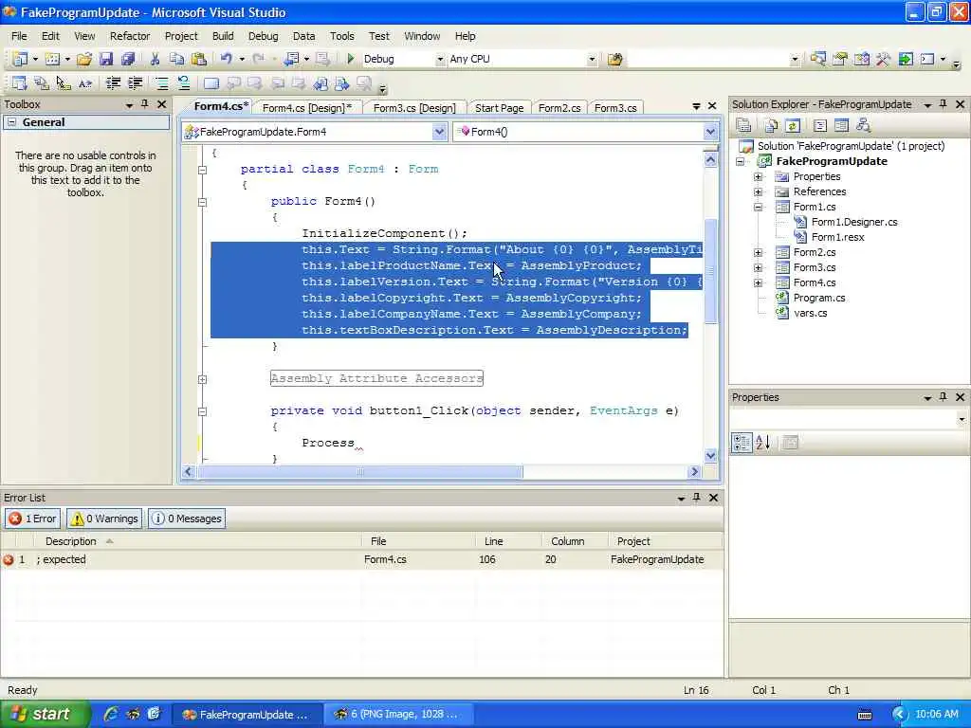The height and width of the screenshot is (728, 971).
Task: Click the Refresh icon in Solution Explorer
Action: [792, 126]
